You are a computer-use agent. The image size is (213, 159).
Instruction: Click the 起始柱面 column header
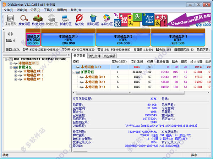click(163, 62)
